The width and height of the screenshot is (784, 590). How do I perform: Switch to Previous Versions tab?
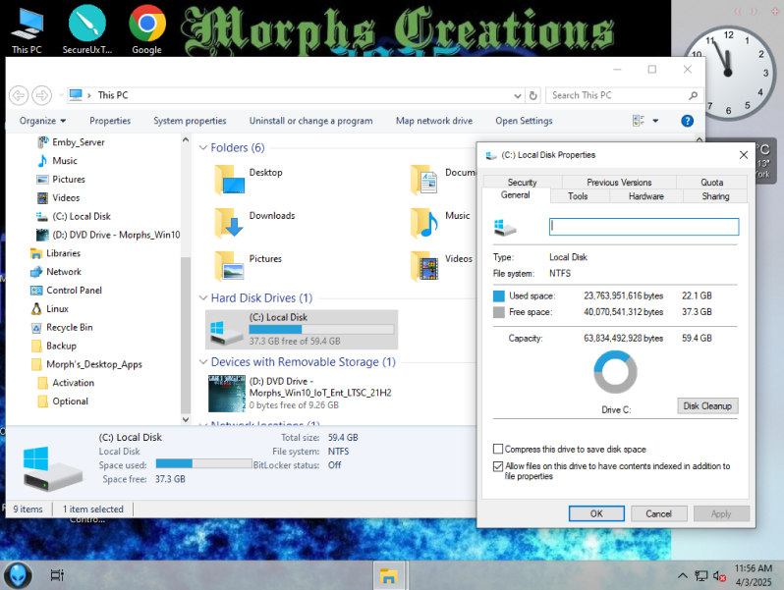619,183
